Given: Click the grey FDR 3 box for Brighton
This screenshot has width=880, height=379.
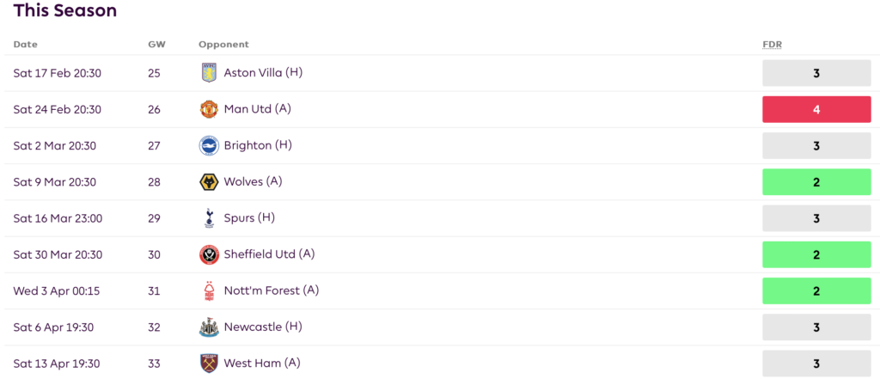Looking at the screenshot, I should 816,146.
